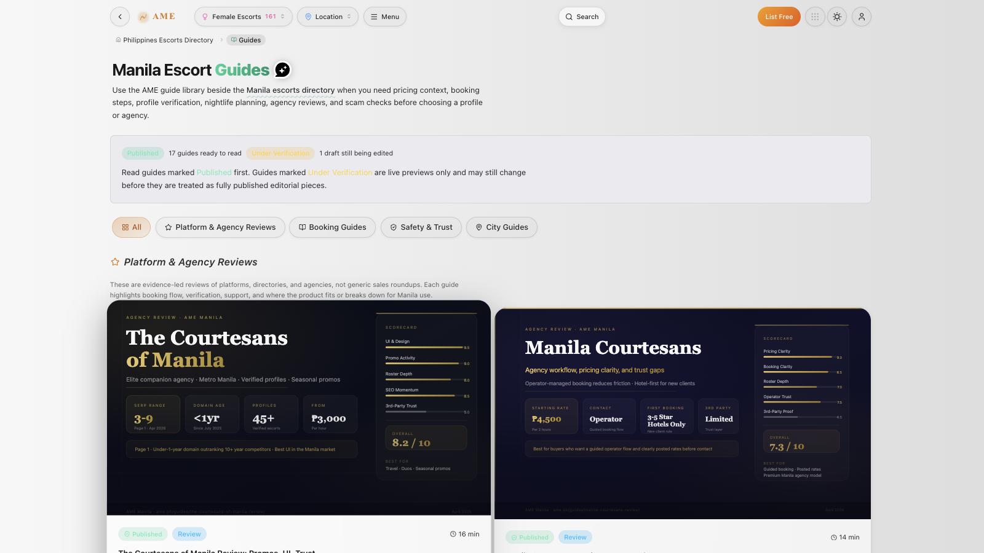Screen dimensions: 984x553
Task: Click Published badge under Manila Courtesans card
Action: [x=530, y=537]
